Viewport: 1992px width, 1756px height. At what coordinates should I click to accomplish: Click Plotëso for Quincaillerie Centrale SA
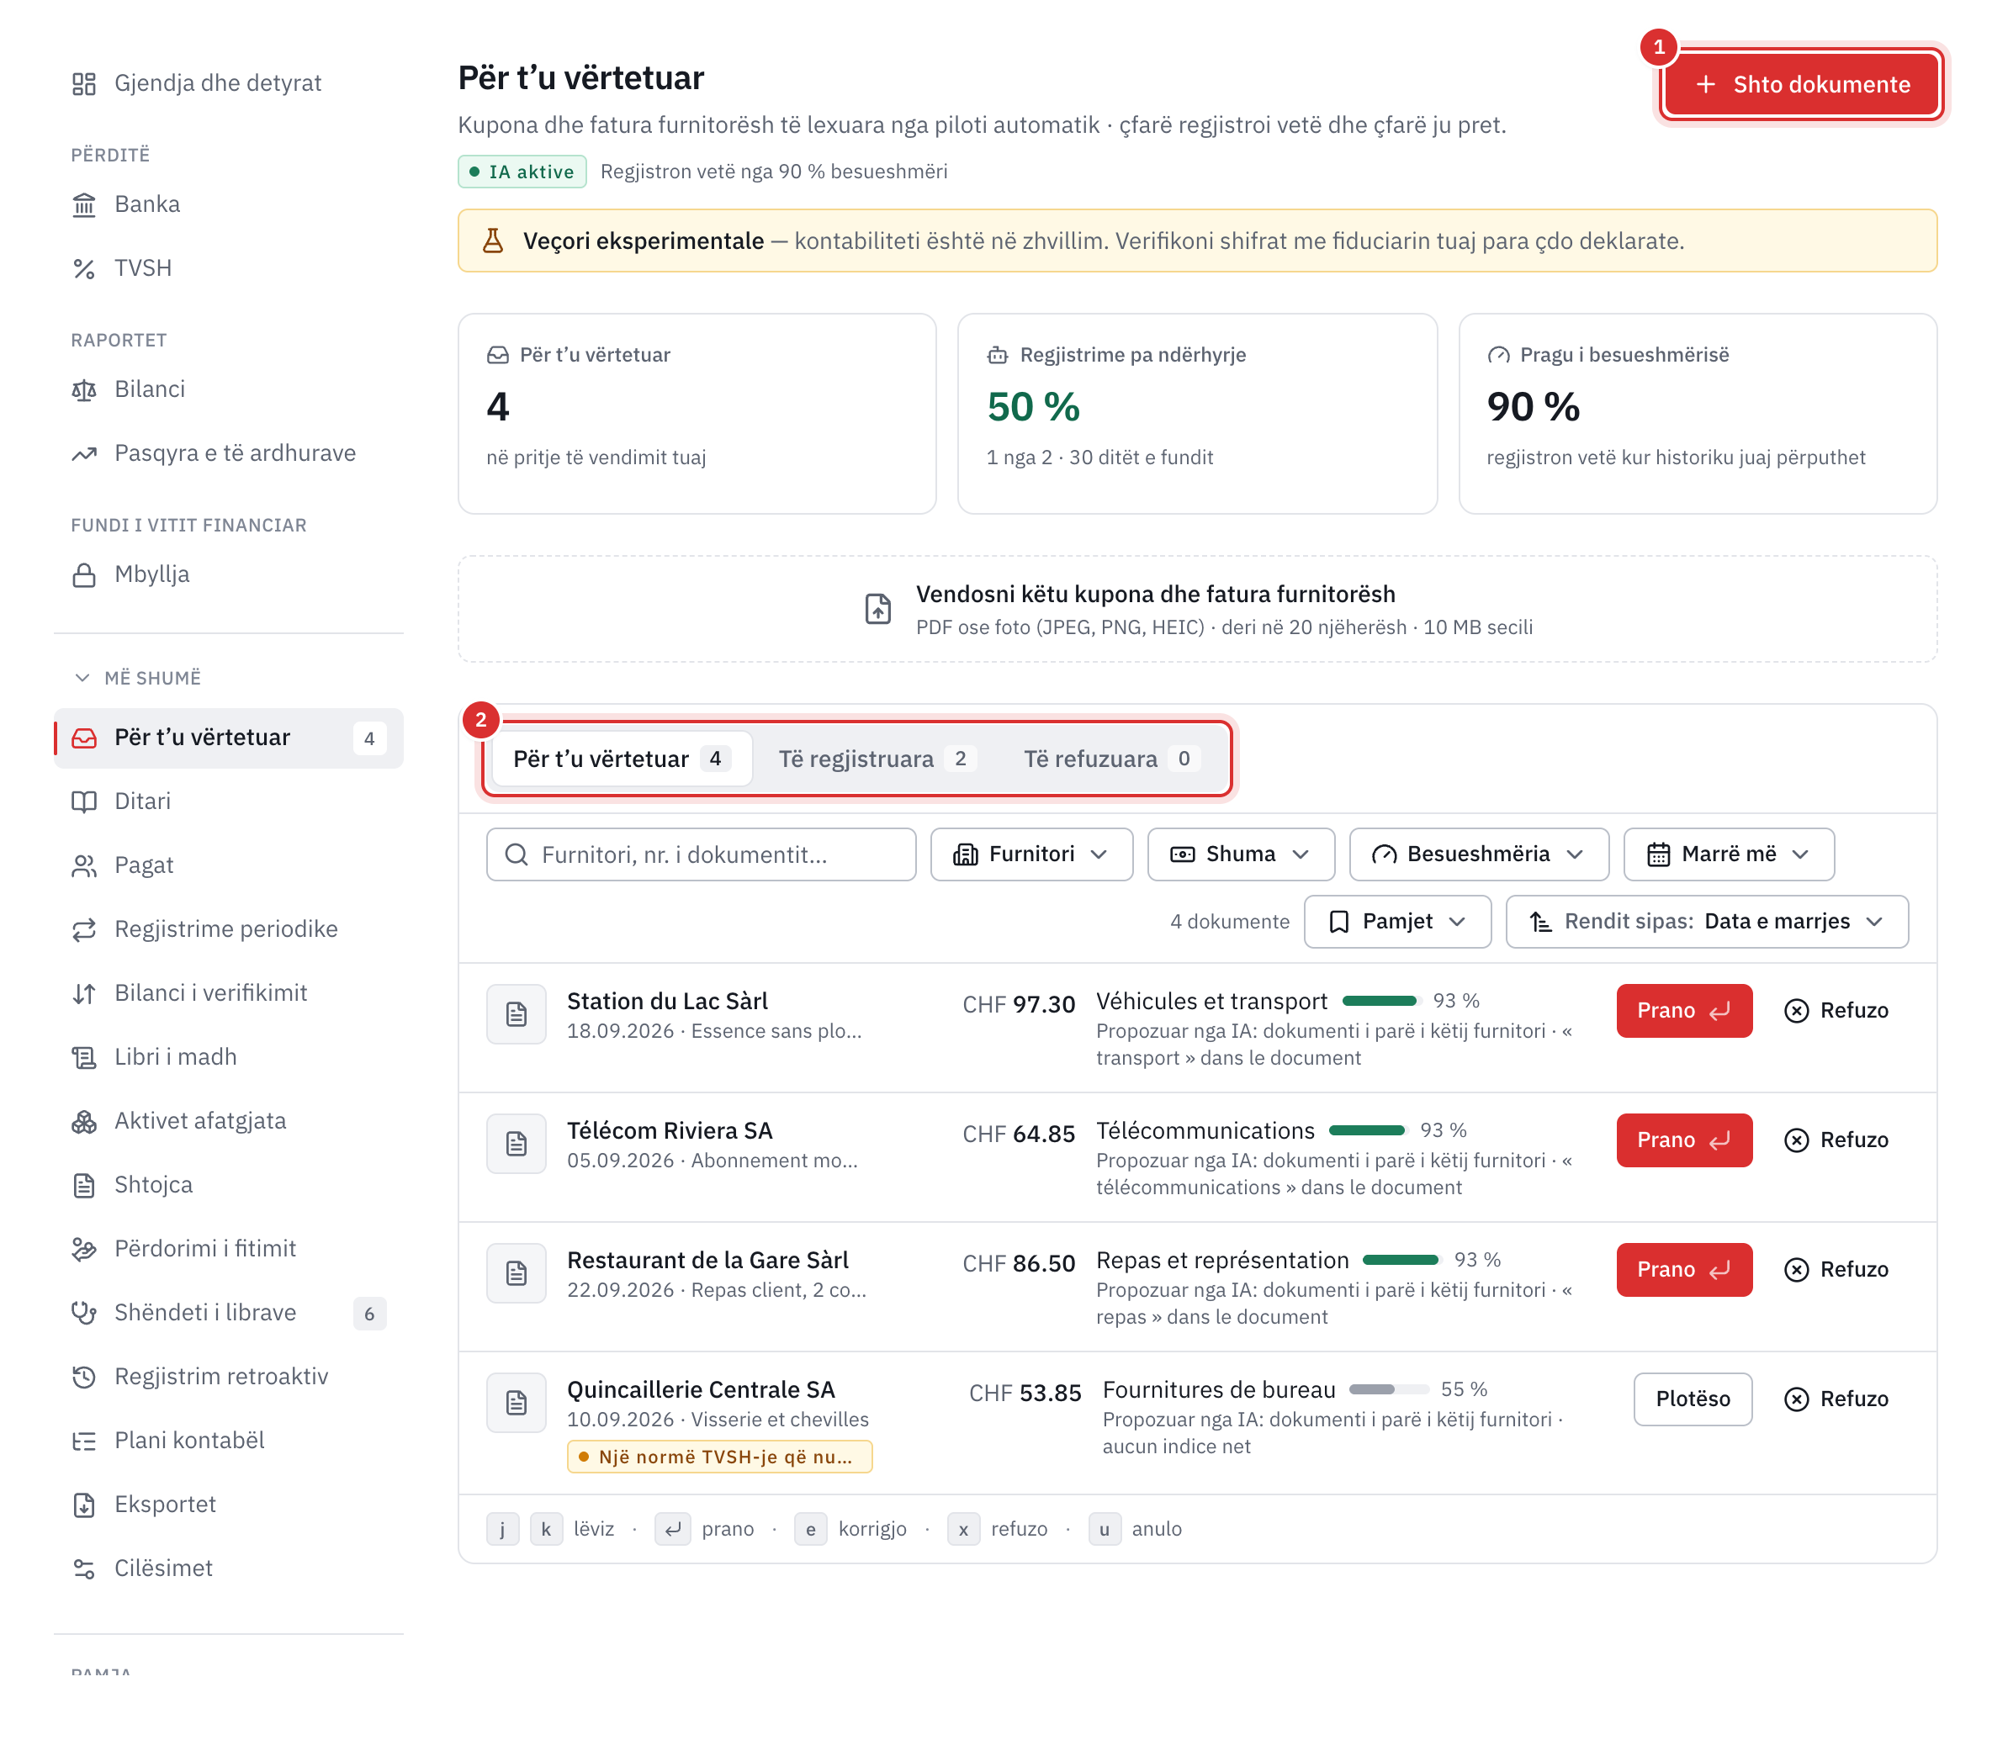[x=1693, y=1399]
